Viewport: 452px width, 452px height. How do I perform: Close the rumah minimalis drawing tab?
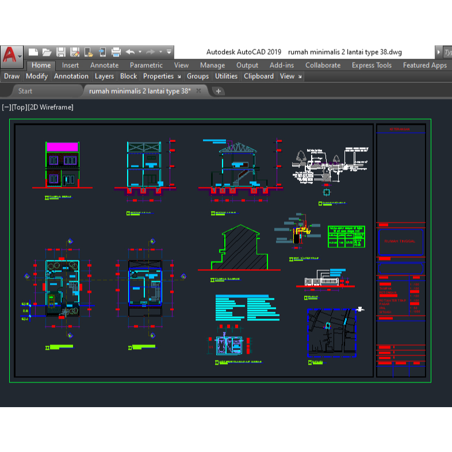point(198,91)
